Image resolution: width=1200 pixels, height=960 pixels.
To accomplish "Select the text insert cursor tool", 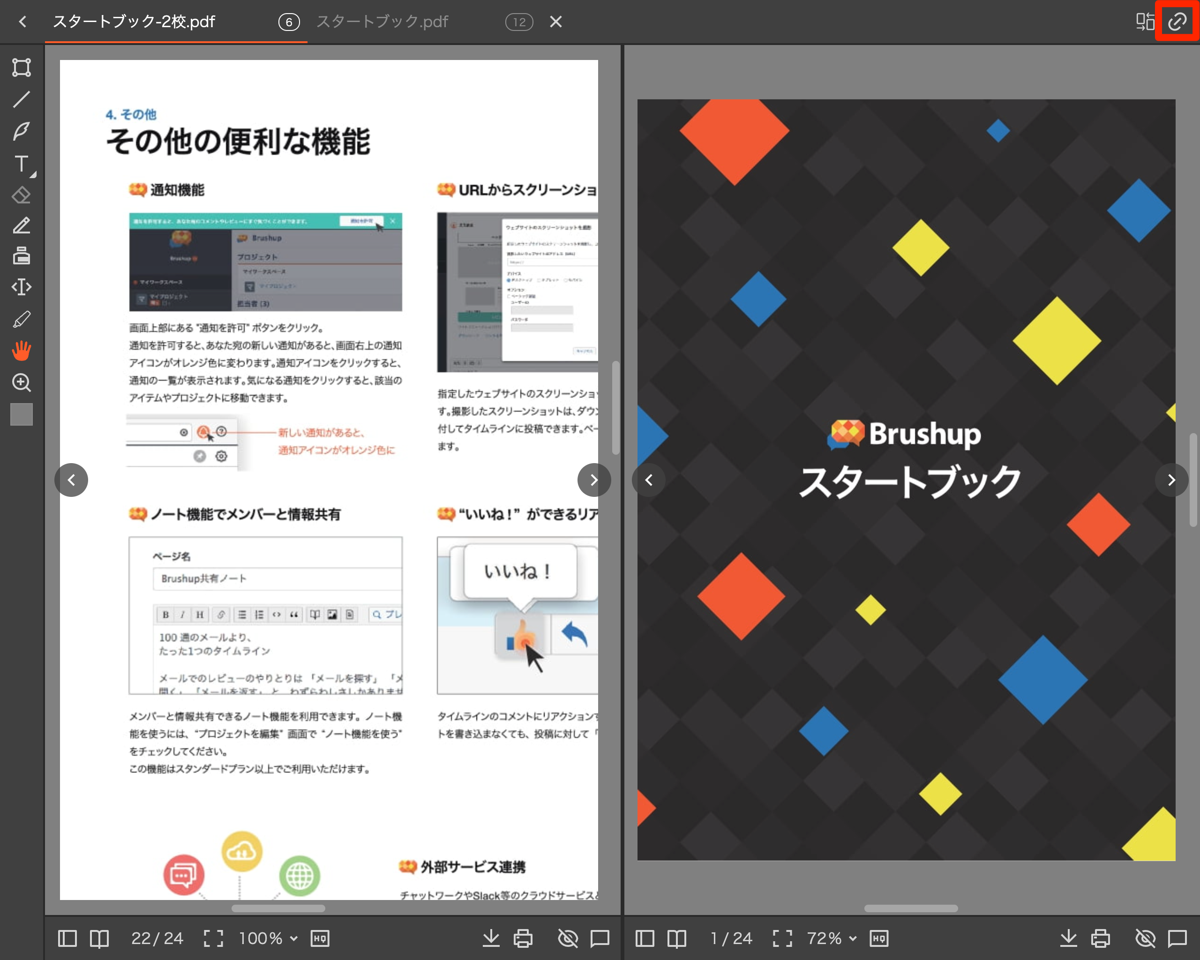I will (x=21, y=287).
